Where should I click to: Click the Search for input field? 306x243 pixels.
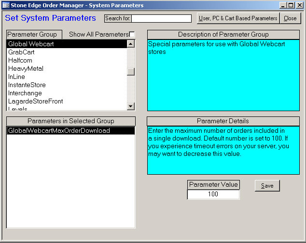click(161, 18)
